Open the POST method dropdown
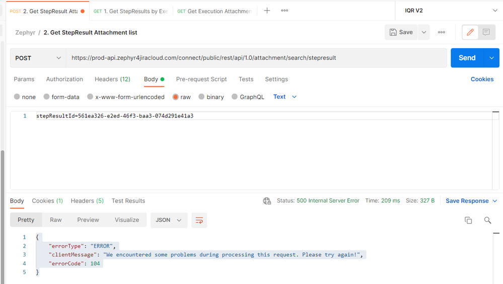Screen dimensions: 503x284 [x=38, y=58]
